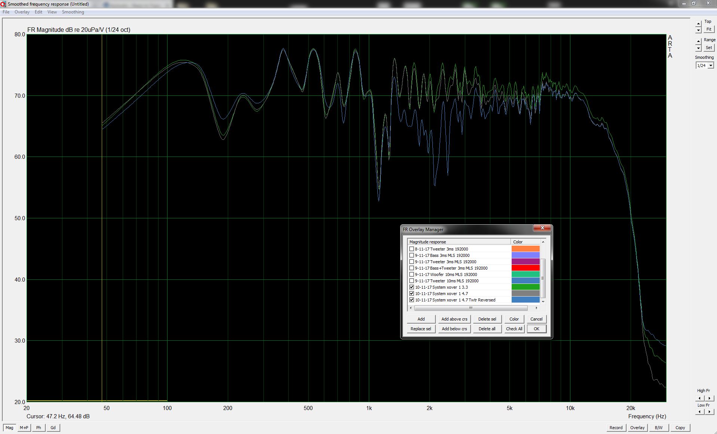
Task: Switch to Mag view
Action: point(9,428)
